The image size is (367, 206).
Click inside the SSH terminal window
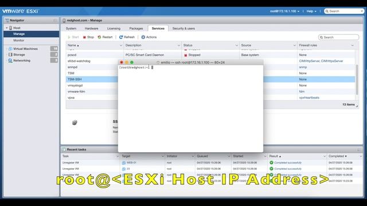point(190,109)
